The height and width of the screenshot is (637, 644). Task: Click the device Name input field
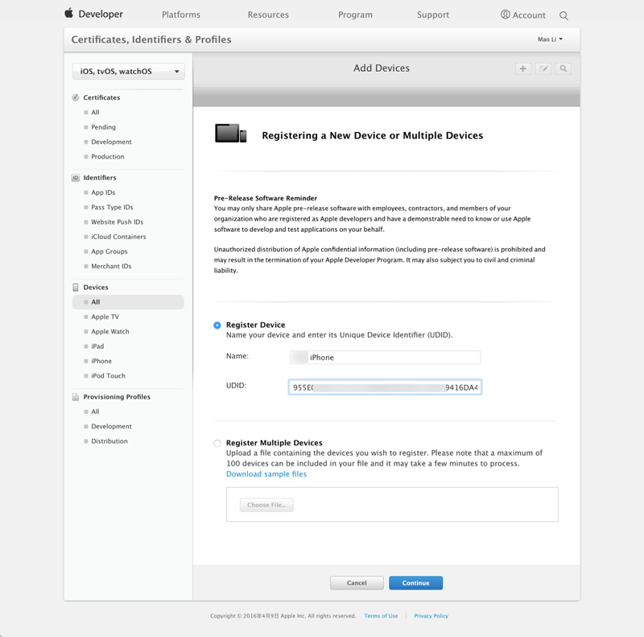point(385,358)
